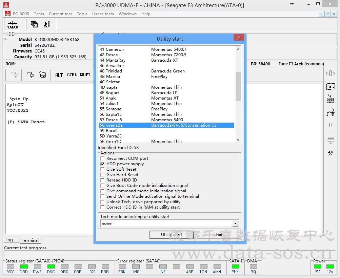
Task: Click the circuit board icon in sidebar
Action: (330, 86)
